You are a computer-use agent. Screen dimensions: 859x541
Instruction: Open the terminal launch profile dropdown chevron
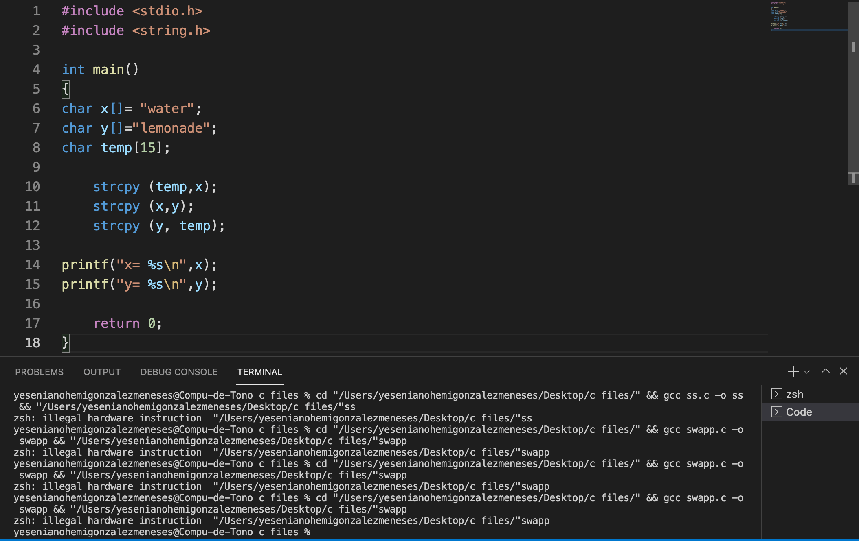(x=807, y=372)
